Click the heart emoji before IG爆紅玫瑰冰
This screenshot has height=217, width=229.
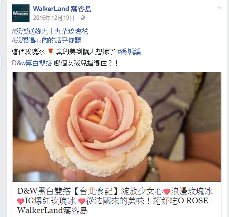pyautogui.click(x=21, y=201)
